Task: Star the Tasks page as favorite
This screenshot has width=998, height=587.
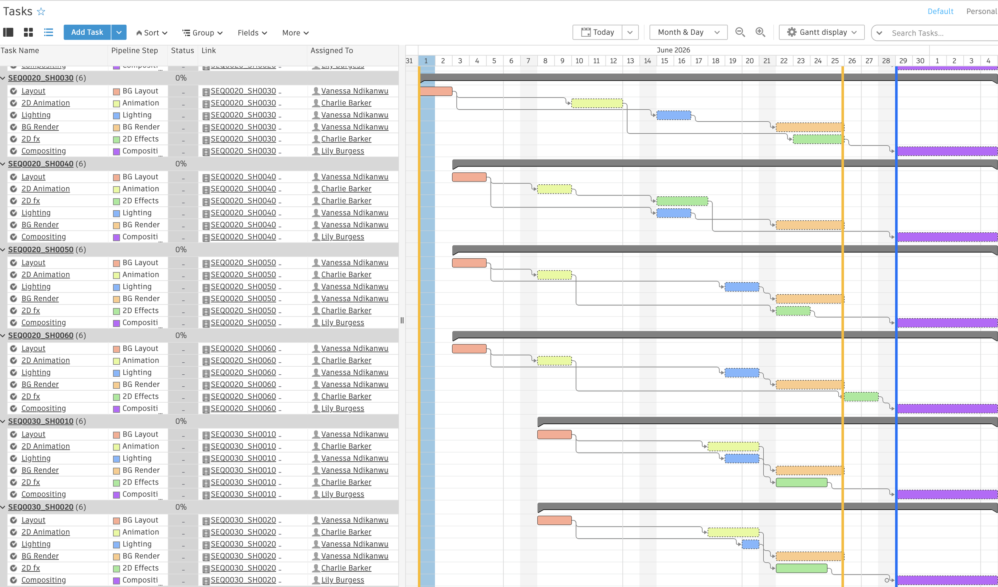Action: (41, 12)
